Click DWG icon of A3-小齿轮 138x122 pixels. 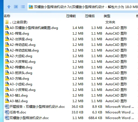pos(7,84)
